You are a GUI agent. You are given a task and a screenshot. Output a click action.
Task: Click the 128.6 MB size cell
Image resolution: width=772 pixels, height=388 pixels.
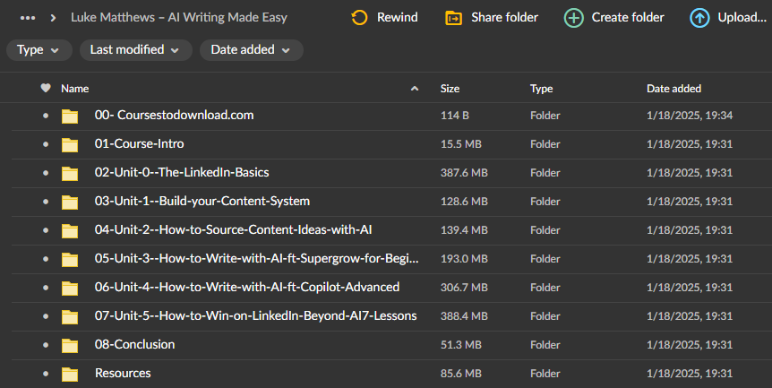[x=464, y=202]
